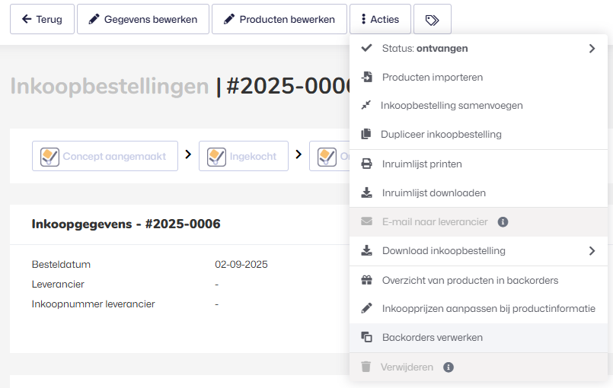Click the merge arrows icon for samenvoegen

pyautogui.click(x=366, y=106)
